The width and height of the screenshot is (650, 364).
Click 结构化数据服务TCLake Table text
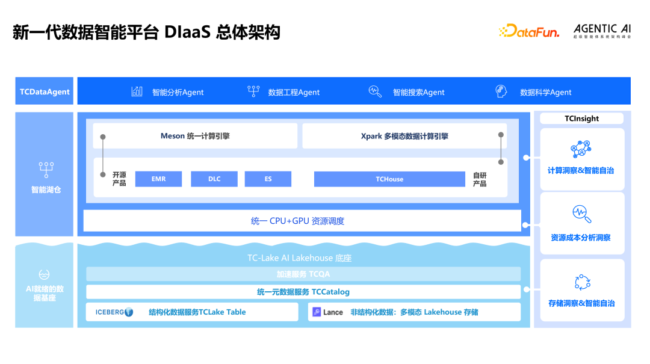[x=197, y=312]
